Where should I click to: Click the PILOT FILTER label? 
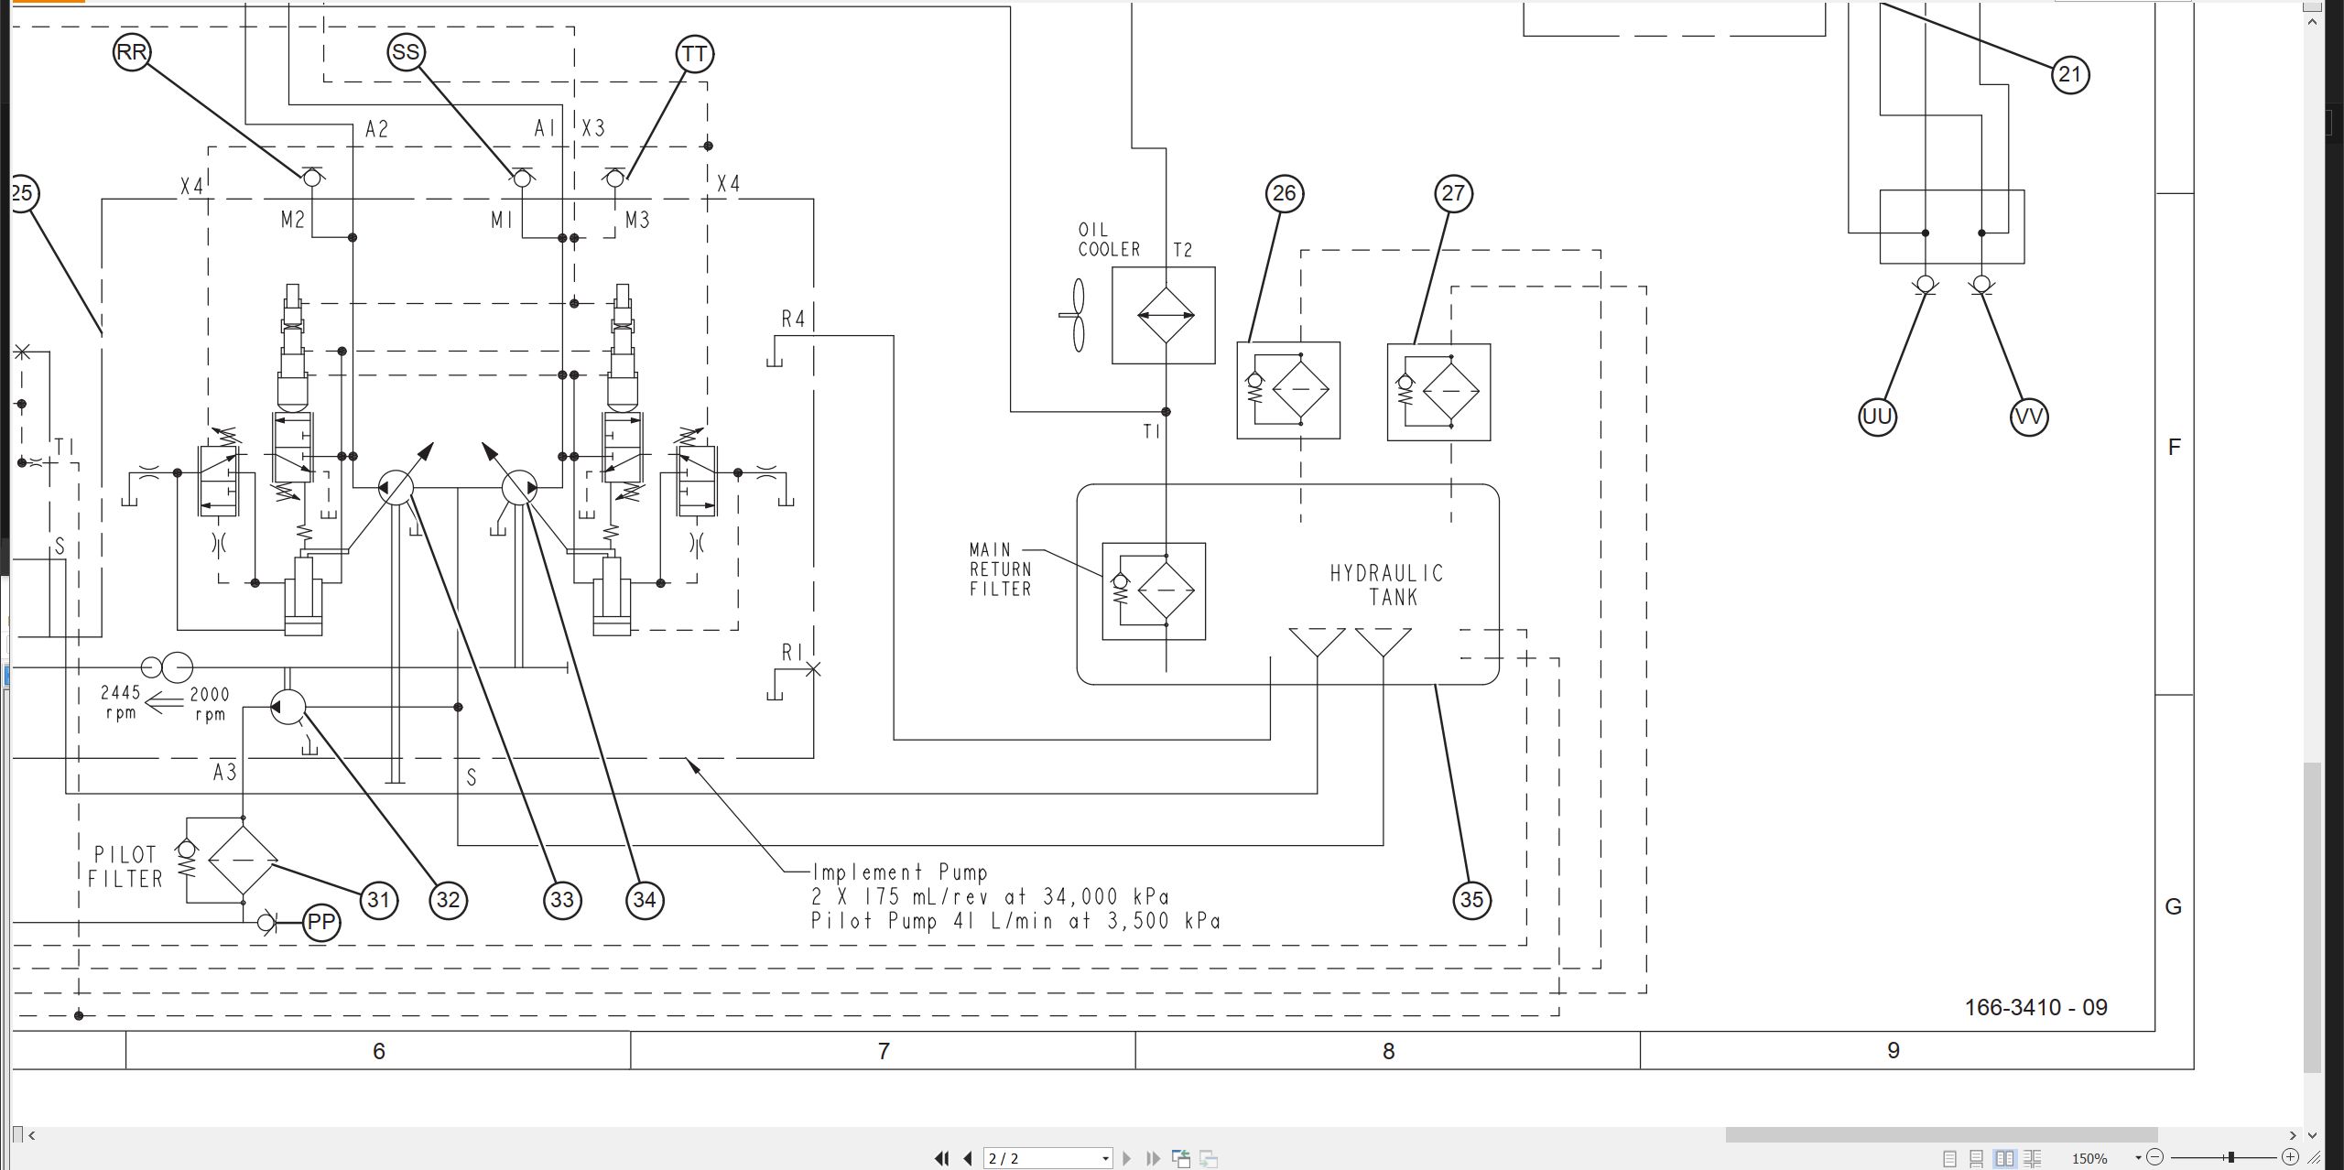pos(125,867)
